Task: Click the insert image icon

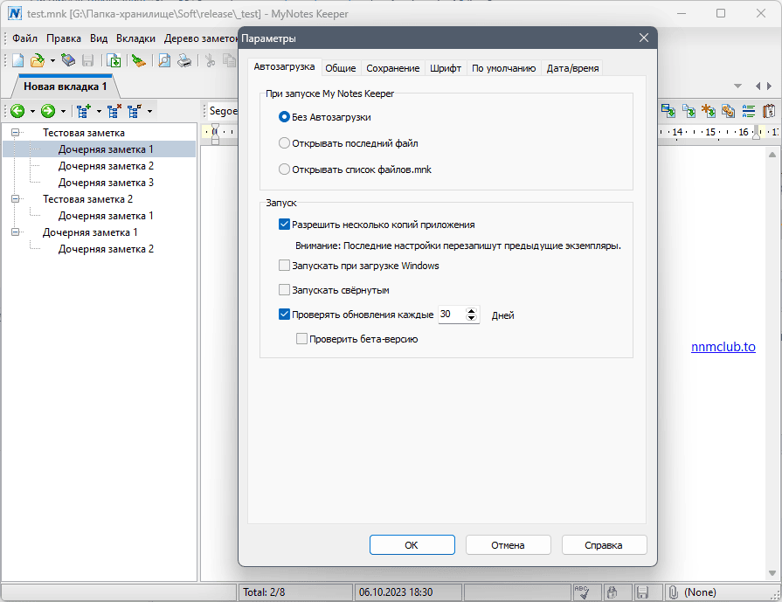Action: [x=668, y=111]
